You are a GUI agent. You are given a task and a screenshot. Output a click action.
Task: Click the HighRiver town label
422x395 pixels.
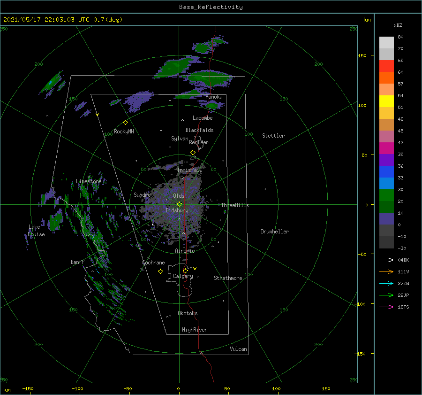[195, 330]
